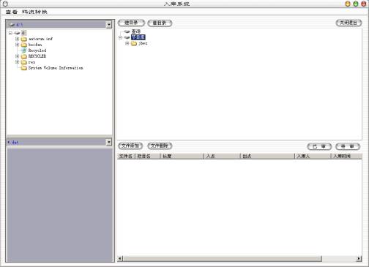Open the *.dat file filter dropdown

point(109,142)
